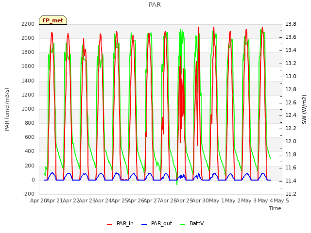
Task: Click the Time axis label
Action: coord(275,208)
